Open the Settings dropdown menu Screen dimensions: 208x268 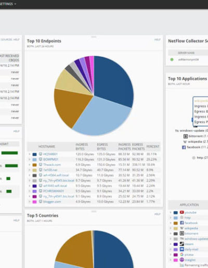(x=8, y=4)
